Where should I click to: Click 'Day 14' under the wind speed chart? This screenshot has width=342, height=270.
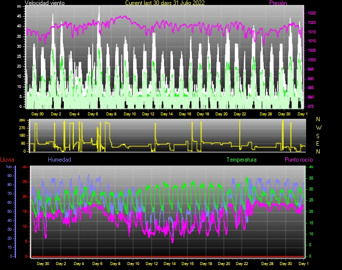coord(167,114)
